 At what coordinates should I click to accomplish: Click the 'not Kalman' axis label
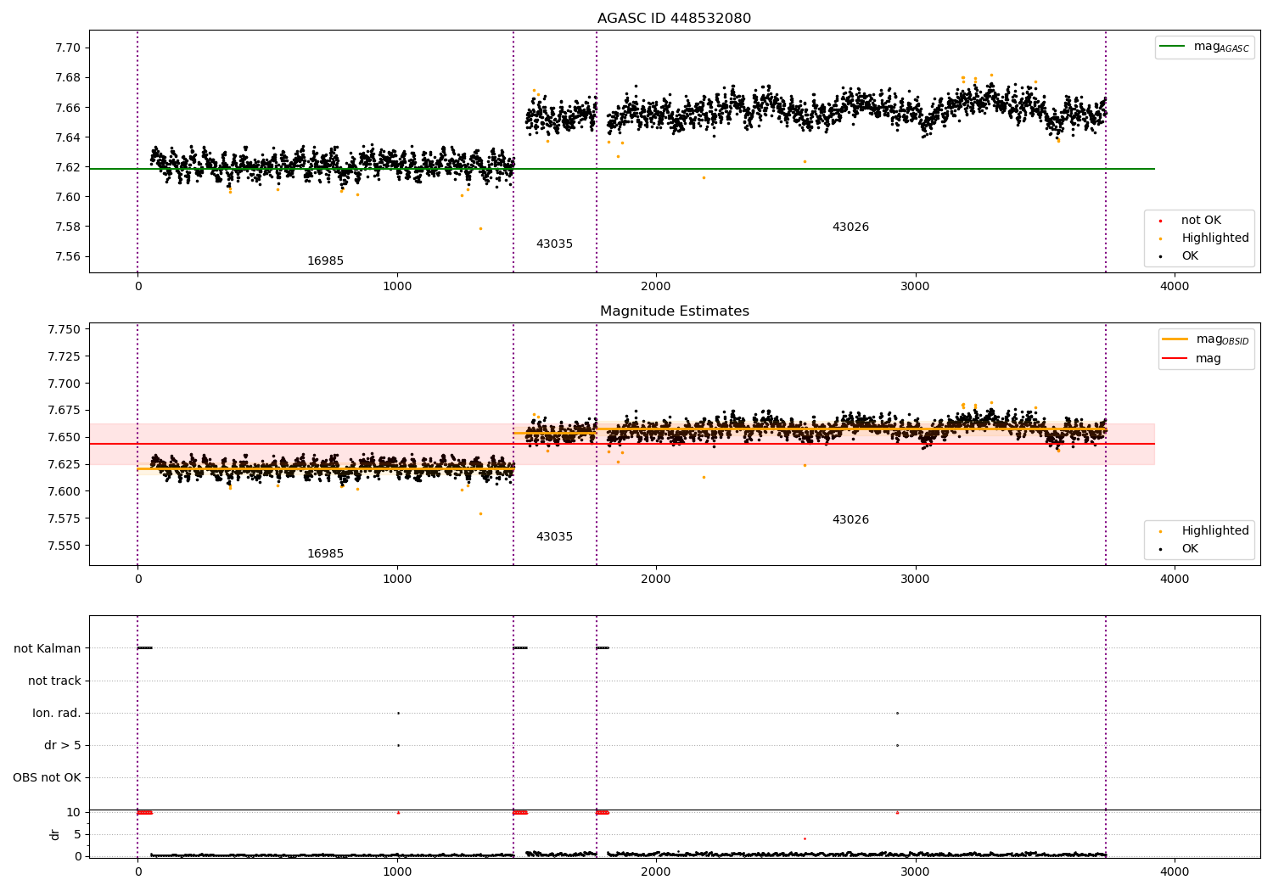click(x=48, y=649)
